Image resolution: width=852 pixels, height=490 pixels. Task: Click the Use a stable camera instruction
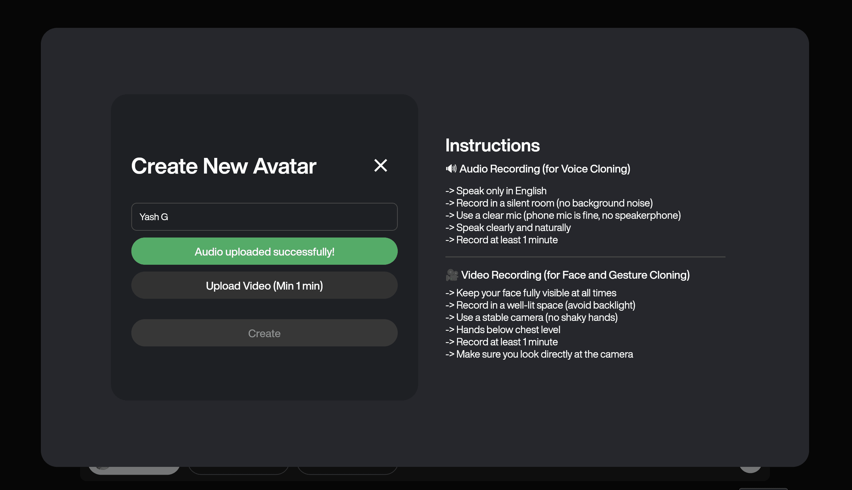click(x=532, y=317)
